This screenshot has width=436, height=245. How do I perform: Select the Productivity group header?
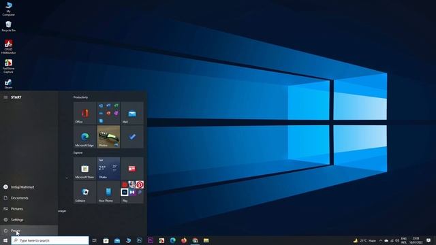(80, 97)
